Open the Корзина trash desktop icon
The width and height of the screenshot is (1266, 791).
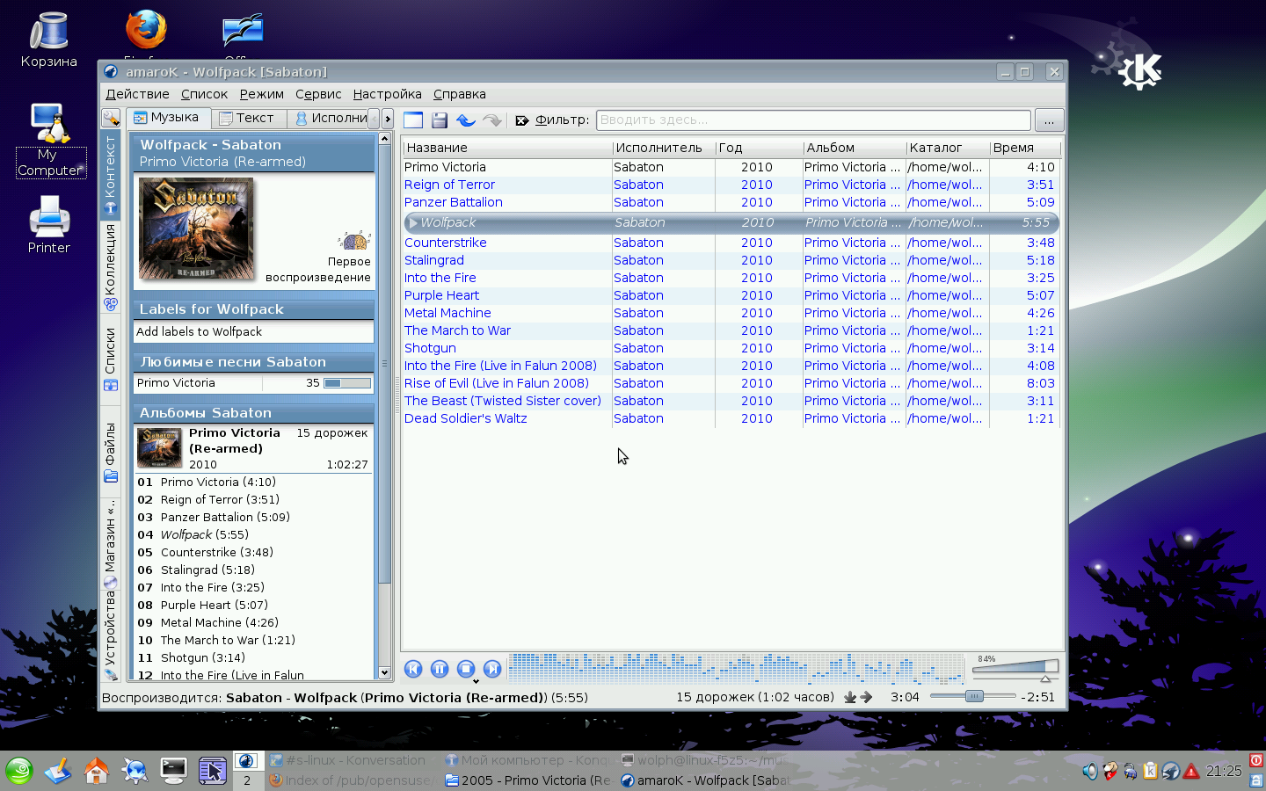(x=48, y=40)
